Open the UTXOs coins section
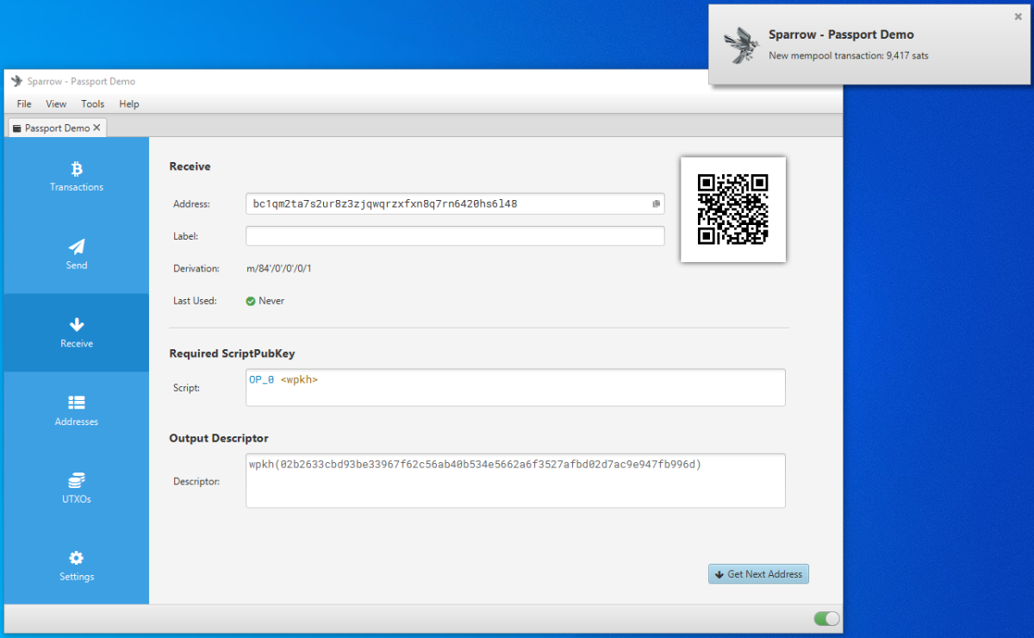The image size is (1034, 638). [77, 488]
